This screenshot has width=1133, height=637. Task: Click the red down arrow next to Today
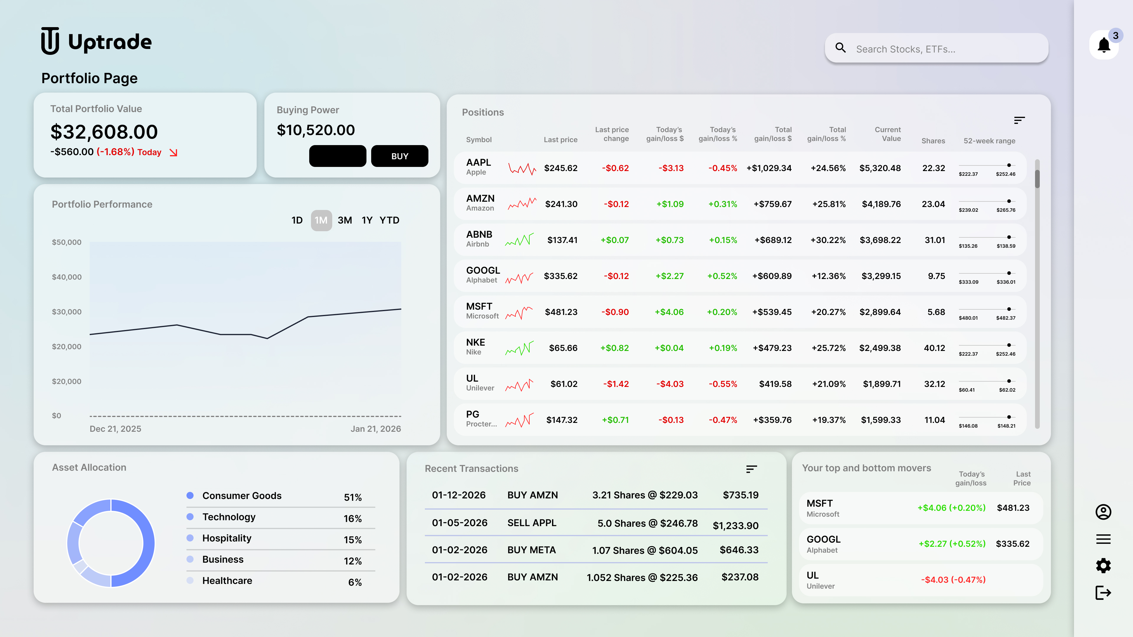click(173, 152)
